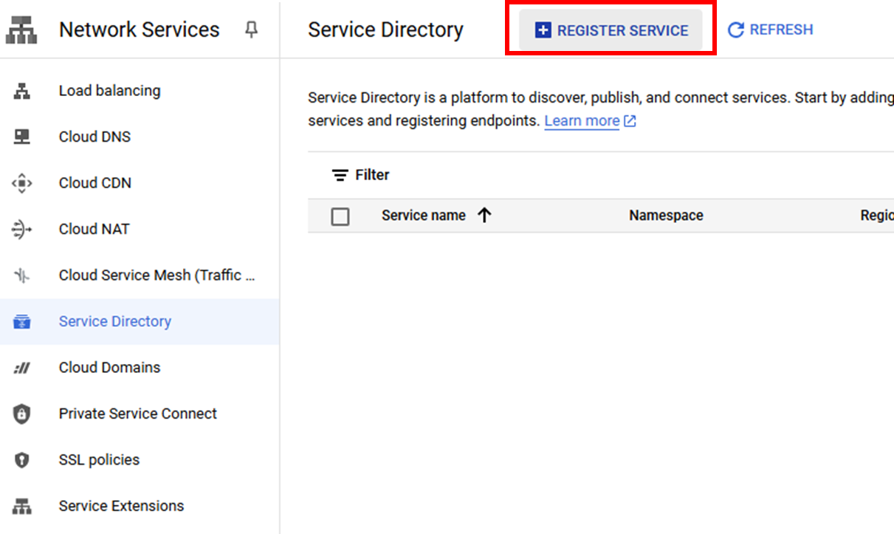894x534 pixels.
Task: Click the Network Services header icon
Action: [21, 30]
